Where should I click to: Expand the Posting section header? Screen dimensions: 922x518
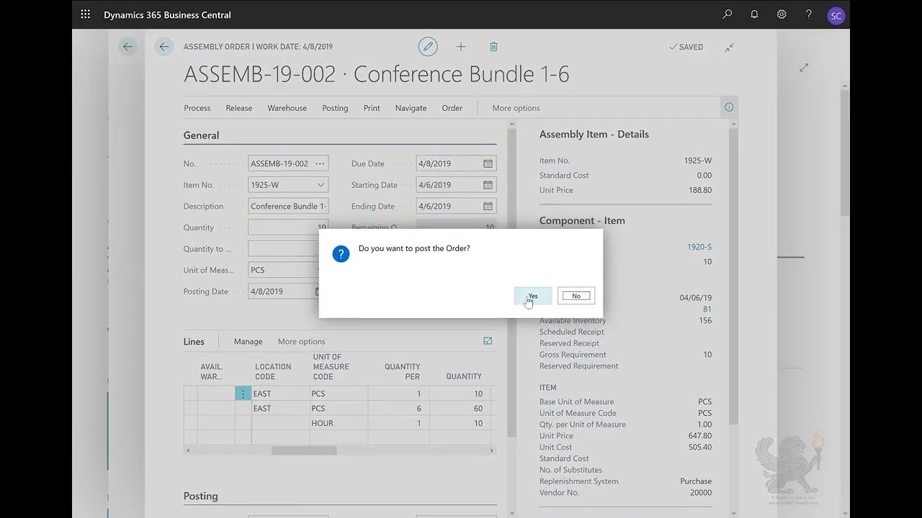pos(200,496)
